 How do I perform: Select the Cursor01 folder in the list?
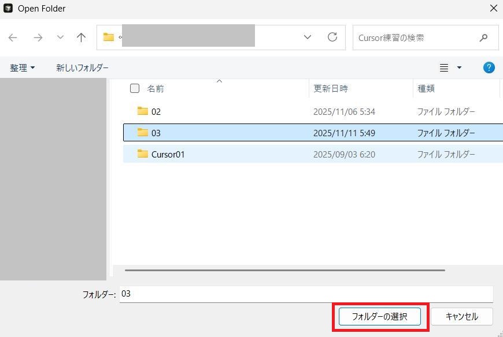[168, 154]
